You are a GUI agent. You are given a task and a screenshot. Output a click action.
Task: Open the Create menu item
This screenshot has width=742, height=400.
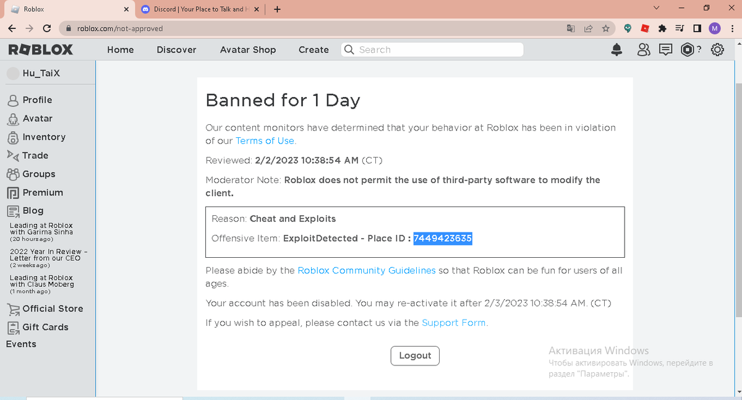313,49
